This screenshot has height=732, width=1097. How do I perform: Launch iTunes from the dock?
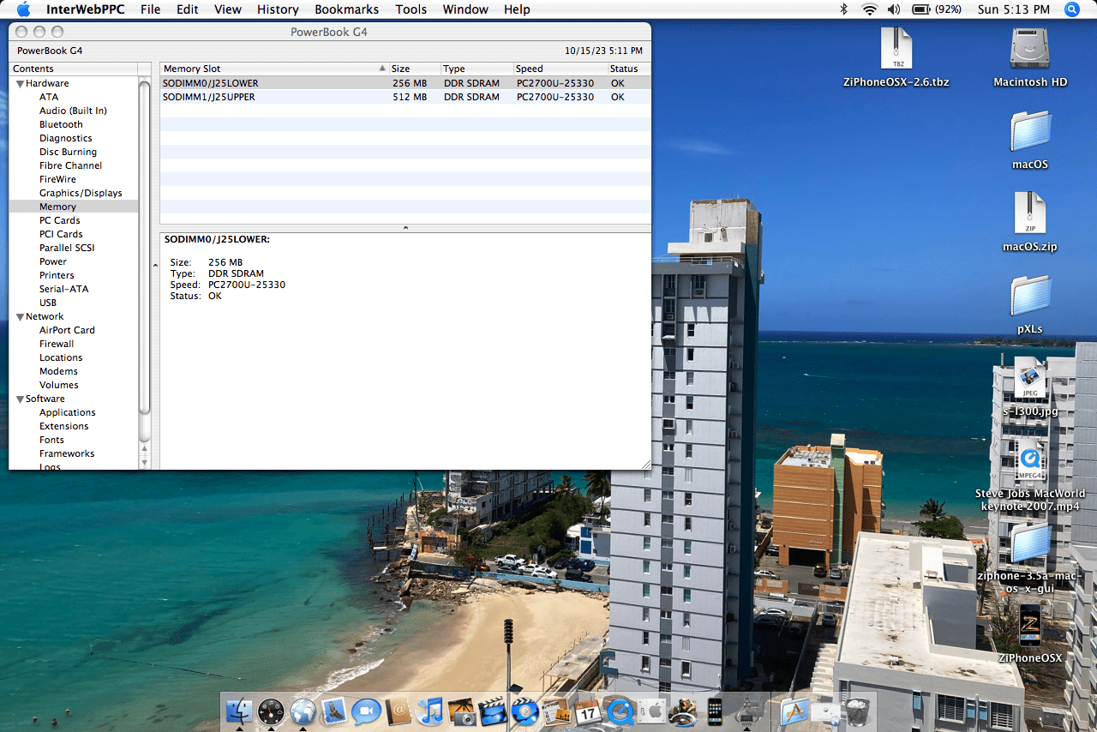point(430,711)
